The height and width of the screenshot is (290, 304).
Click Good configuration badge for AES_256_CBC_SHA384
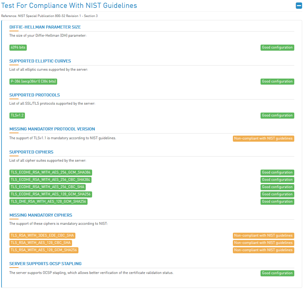(x=277, y=180)
